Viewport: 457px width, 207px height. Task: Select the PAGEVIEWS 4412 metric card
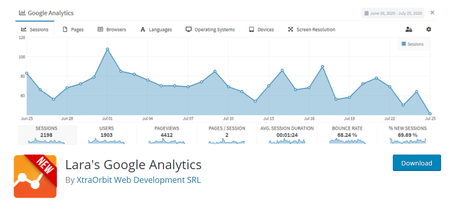pyautogui.click(x=167, y=135)
